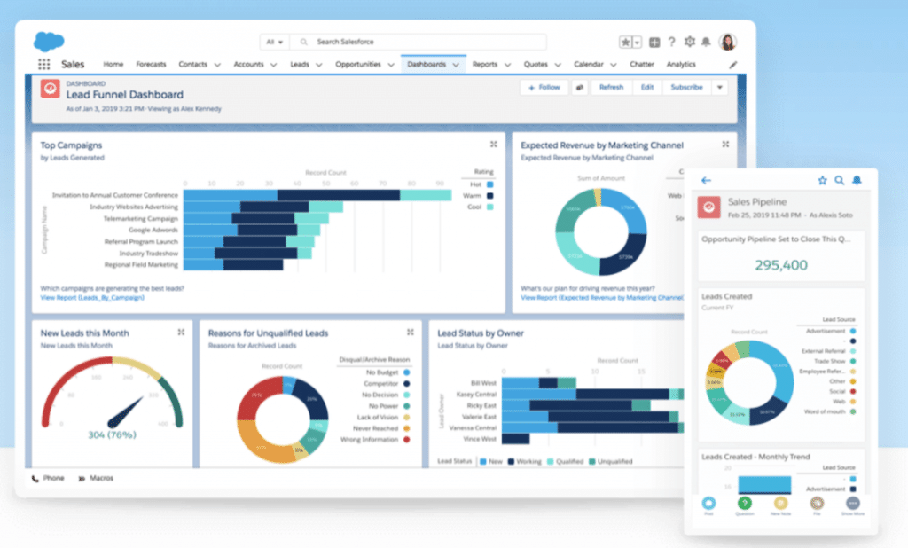Tap the File icon in the mobile action bar
Screen dimensions: 908x548
(817, 504)
